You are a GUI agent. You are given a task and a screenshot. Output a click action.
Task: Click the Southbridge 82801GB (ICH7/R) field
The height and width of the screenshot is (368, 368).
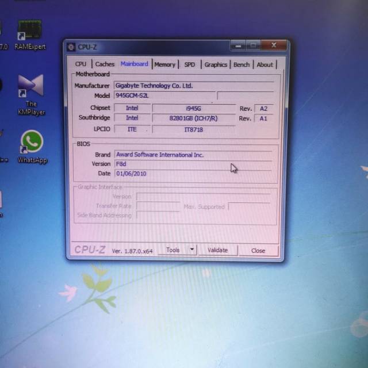pos(194,118)
